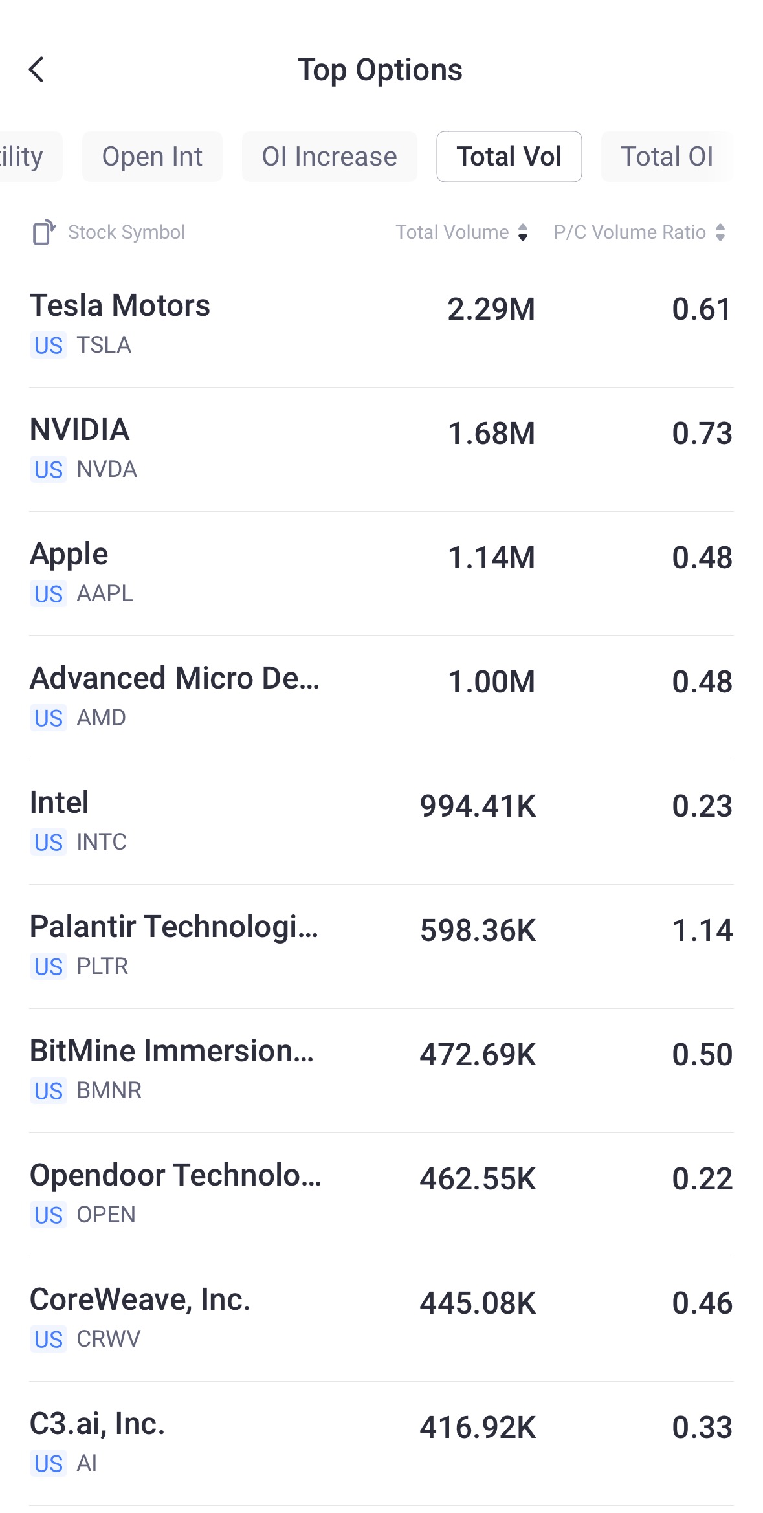
Task: Open the CoreWeave, Inc. CRWV row
Action: tap(381, 1320)
